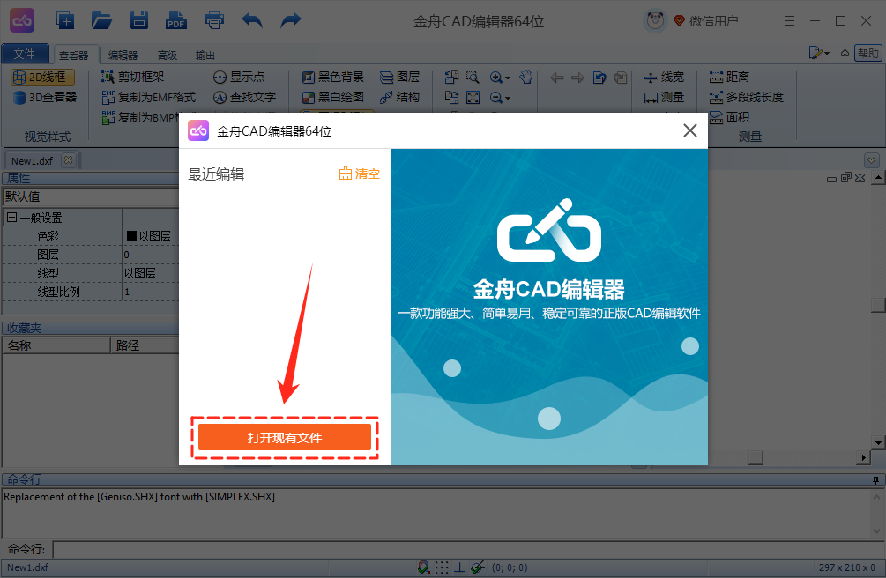Click 清空 to clear recent files

[360, 174]
